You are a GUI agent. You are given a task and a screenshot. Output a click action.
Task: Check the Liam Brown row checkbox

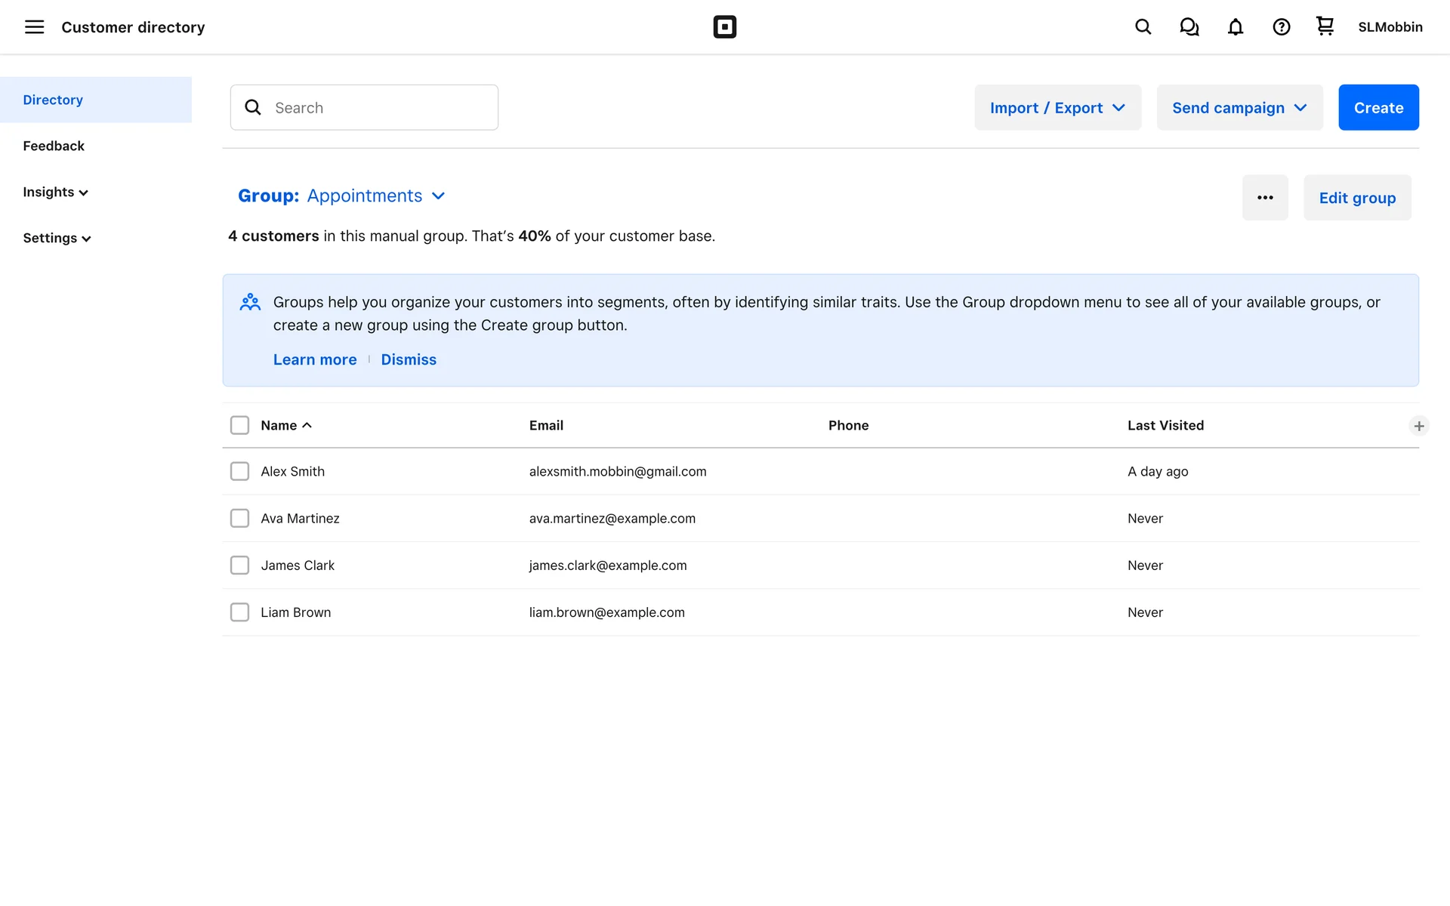point(239,612)
